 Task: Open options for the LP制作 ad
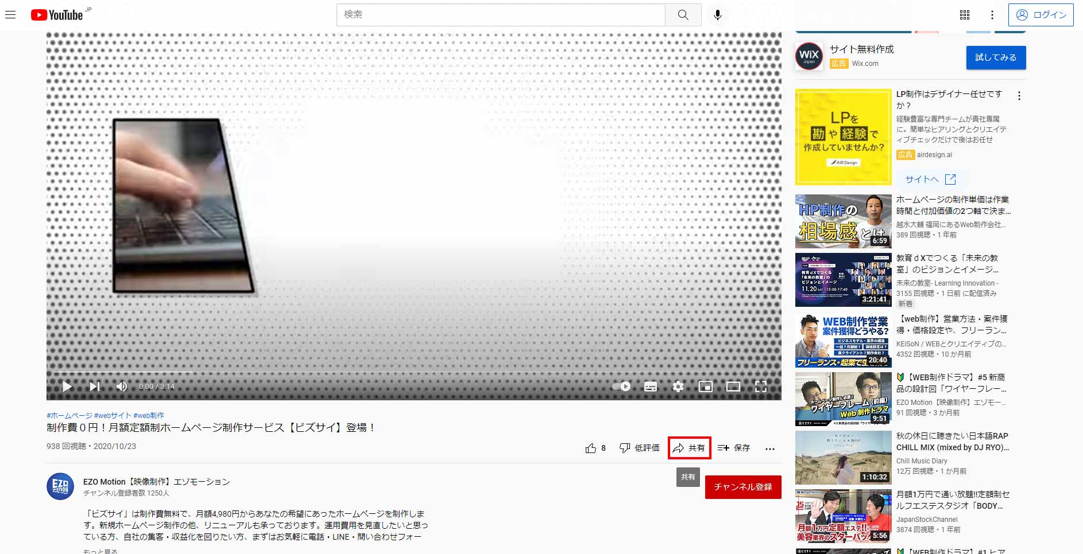coord(1019,96)
